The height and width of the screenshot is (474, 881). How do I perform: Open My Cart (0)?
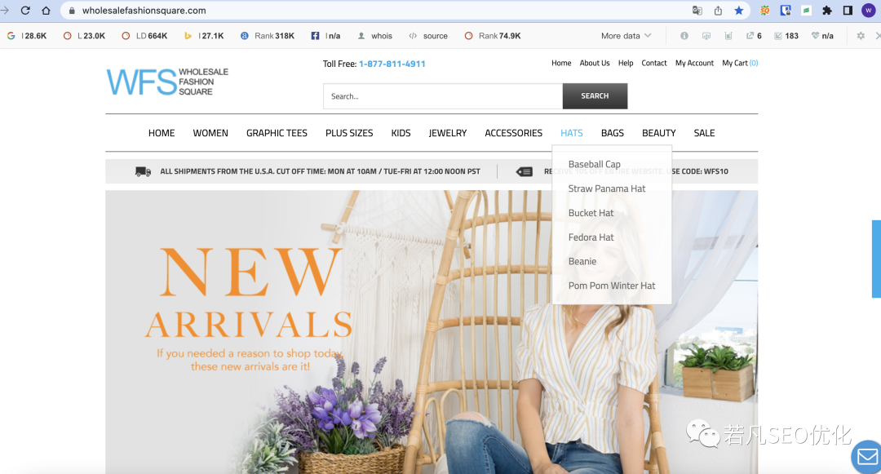click(740, 63)
